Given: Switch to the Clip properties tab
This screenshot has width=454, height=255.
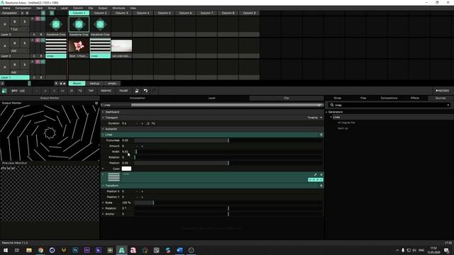Looking at the screenshot, I should pos(287,98).
